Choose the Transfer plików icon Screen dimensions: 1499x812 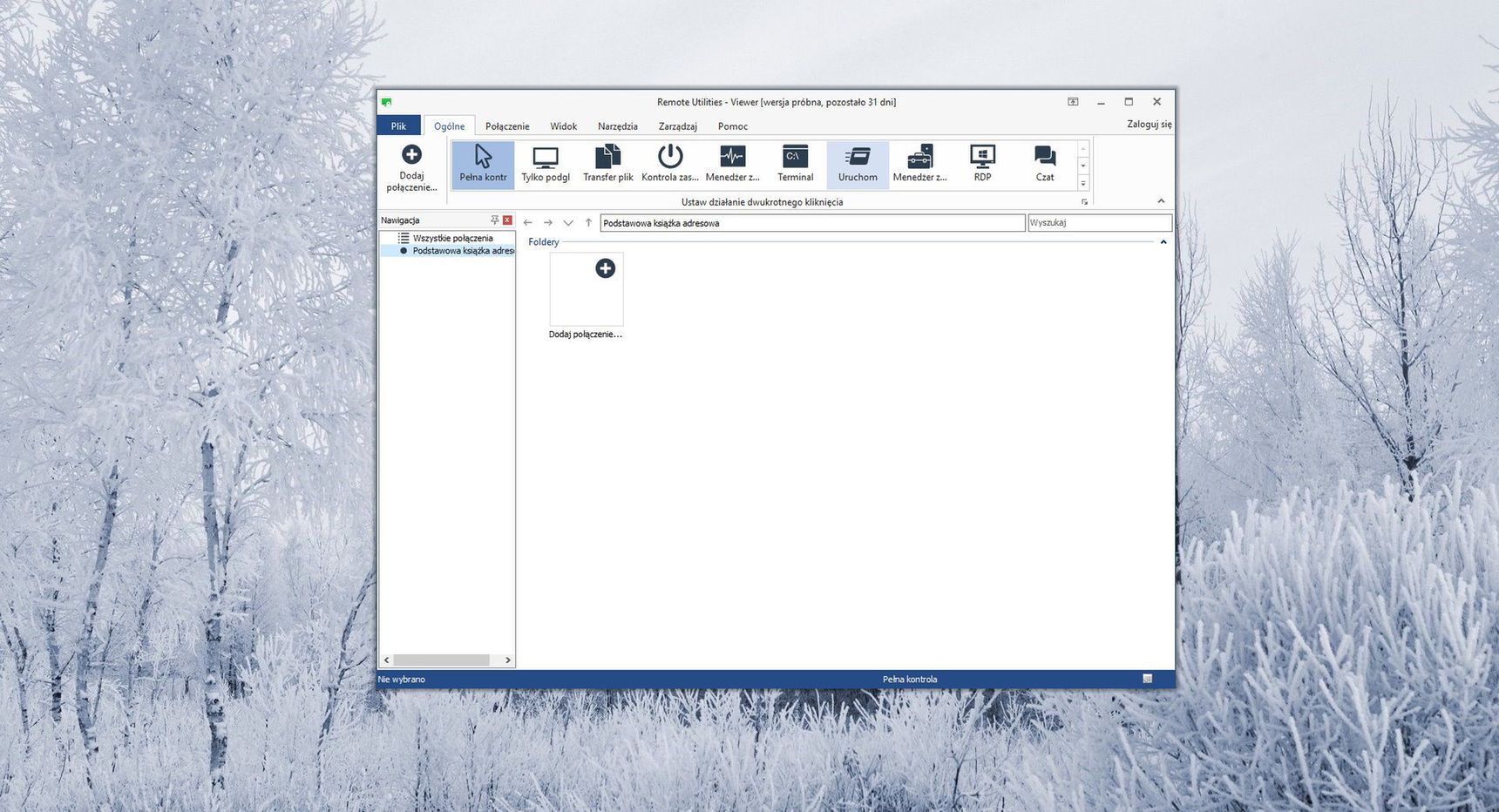click(x=608, y=165)
